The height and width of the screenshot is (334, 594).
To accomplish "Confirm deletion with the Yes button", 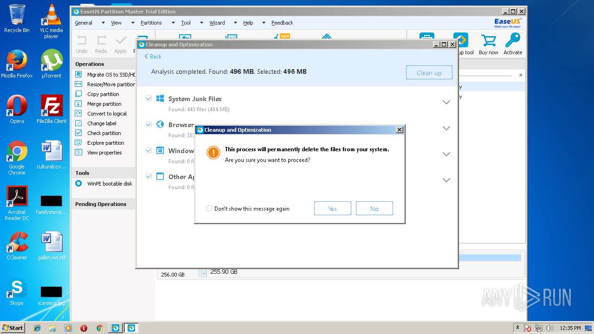I will pyautogui.click(x=333, y=209).
